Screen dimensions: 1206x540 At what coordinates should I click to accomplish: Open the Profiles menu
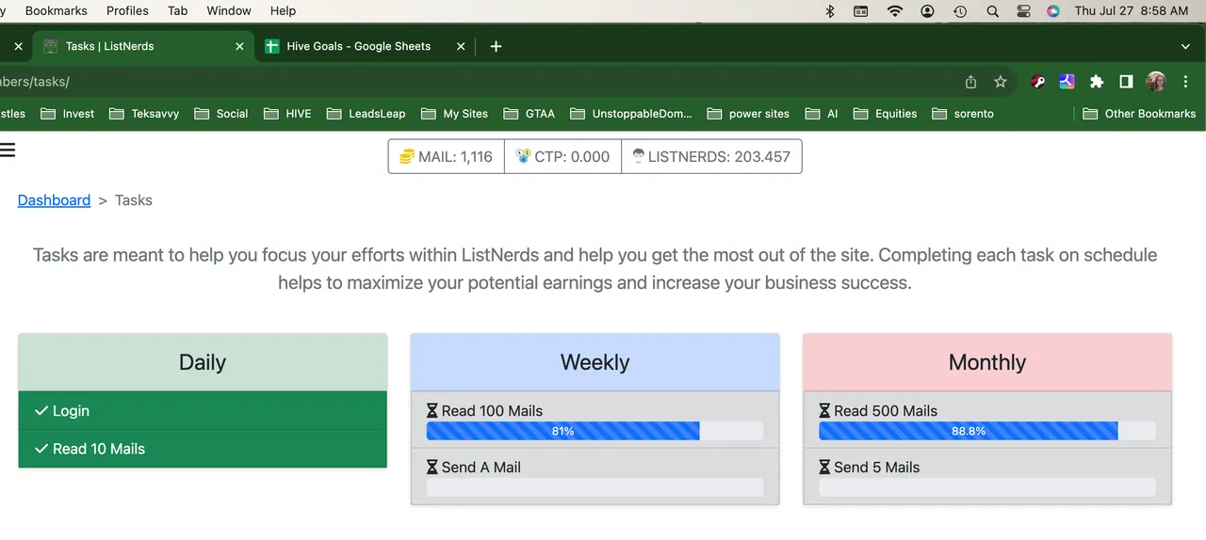click(127, 11)
